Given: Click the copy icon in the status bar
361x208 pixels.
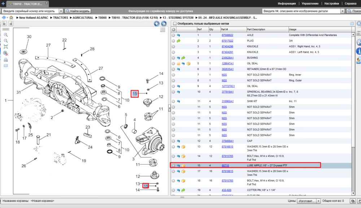Looking at the screenshot, I should point(353,201).
